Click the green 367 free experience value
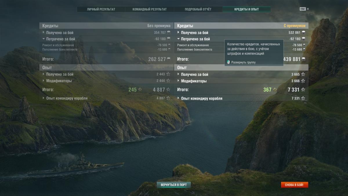This screenshot has height=196, width=348. point(267,90)
